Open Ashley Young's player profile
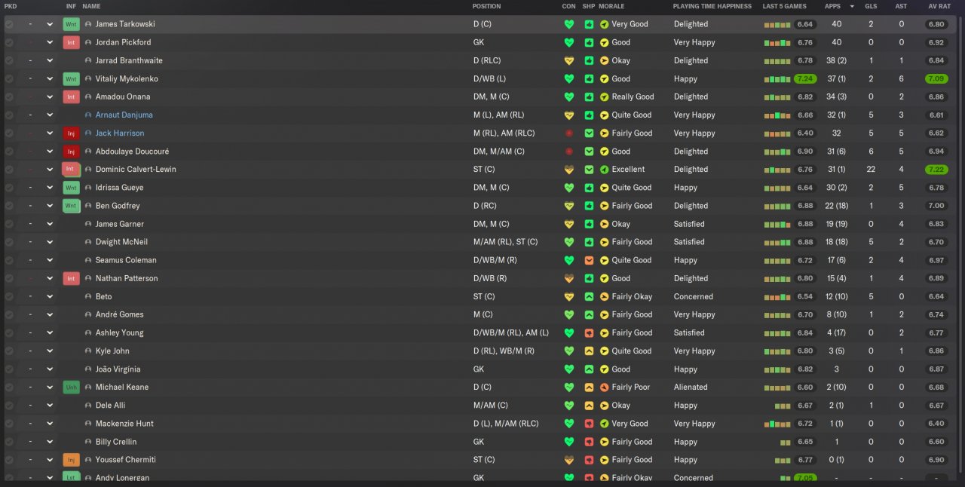This screenshot has width=965, height=487. 119,333
